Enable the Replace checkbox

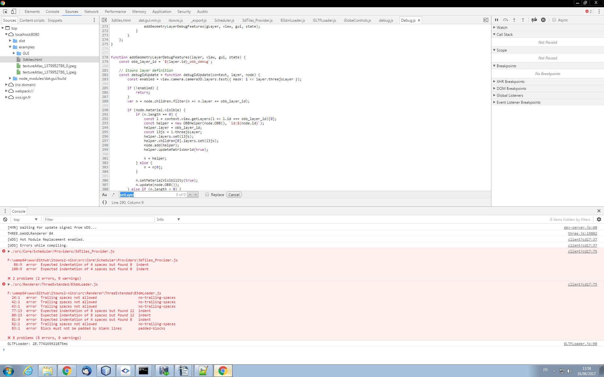[207, 194]
